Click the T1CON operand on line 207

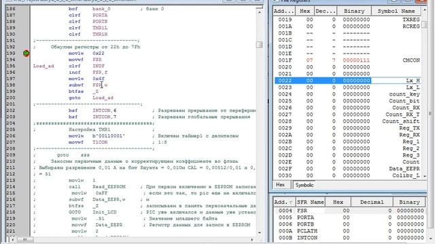100,142
